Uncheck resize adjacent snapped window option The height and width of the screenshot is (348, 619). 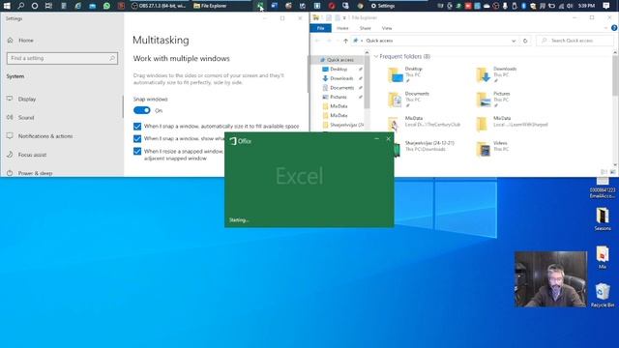tap(137, 151)
